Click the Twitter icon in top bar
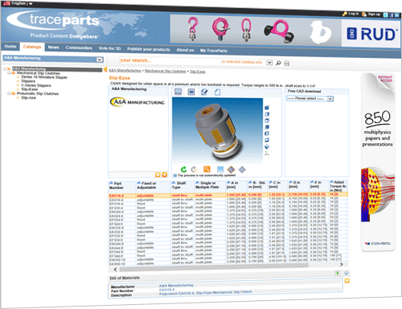 (386, 15)
